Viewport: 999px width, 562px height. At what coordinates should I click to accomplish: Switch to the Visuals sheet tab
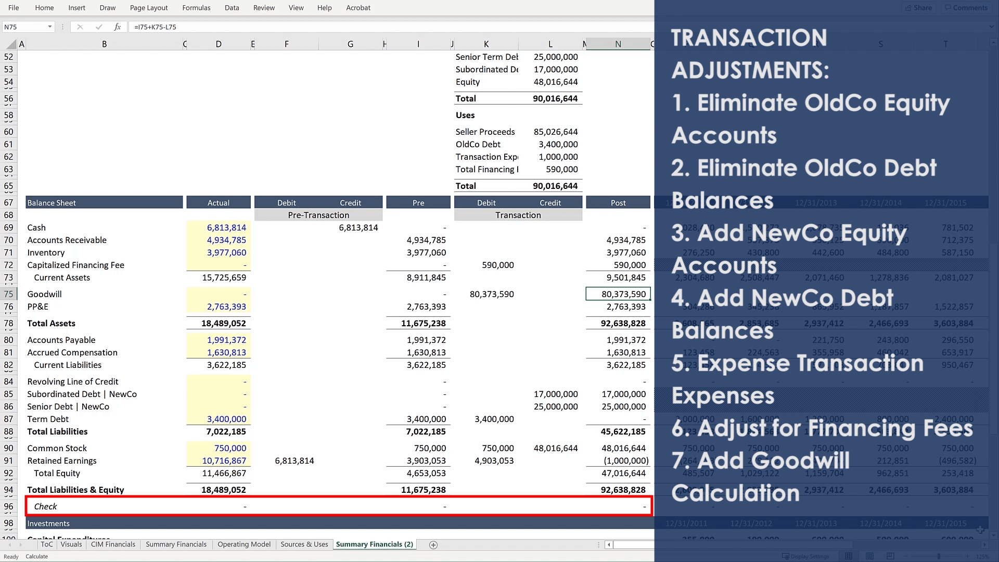pyautogui.click(x=71, y=545)
